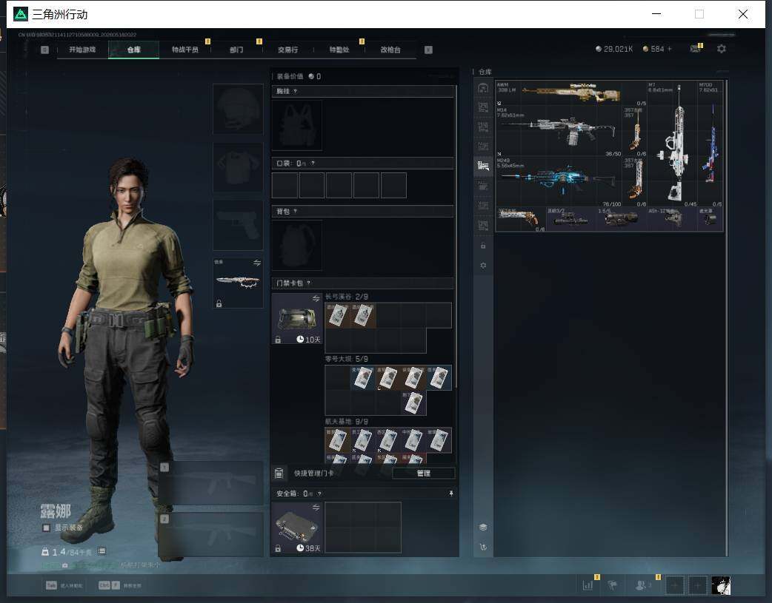Select the 1.5/5 scope attachment
Image resolution: width=772 pixels, height=603 pixels.
[x=622, y=219]
